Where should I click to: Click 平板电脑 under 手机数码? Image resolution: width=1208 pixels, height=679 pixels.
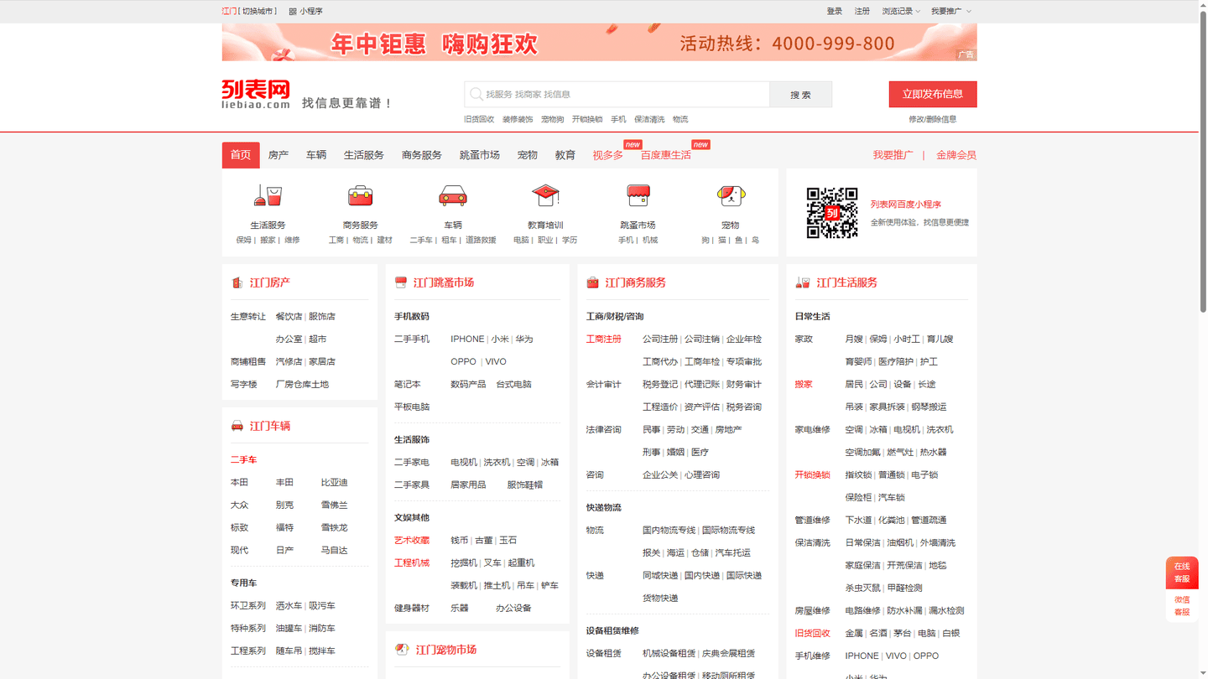click(412, 407)
